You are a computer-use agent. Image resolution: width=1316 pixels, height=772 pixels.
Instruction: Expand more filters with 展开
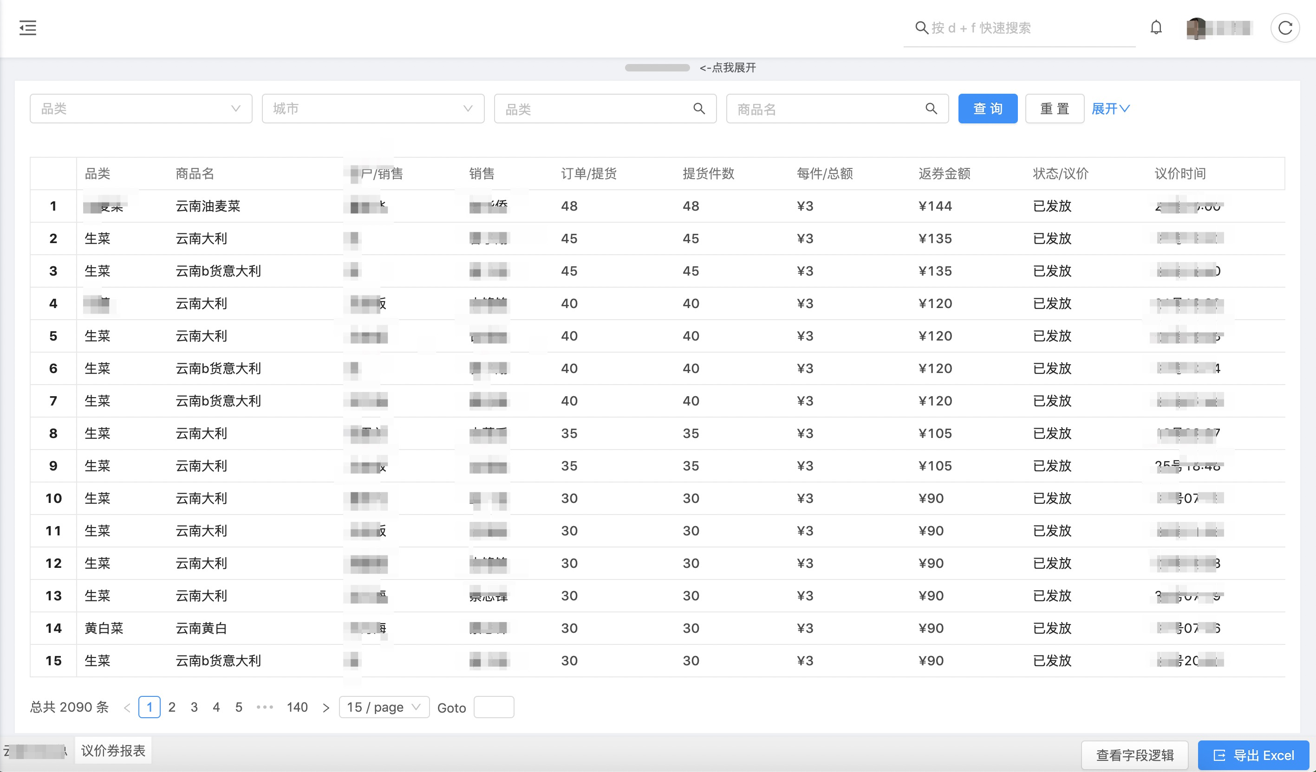point(1110,109)
